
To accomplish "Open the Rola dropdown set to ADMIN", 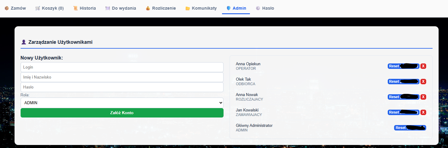I will coord(122,103).
